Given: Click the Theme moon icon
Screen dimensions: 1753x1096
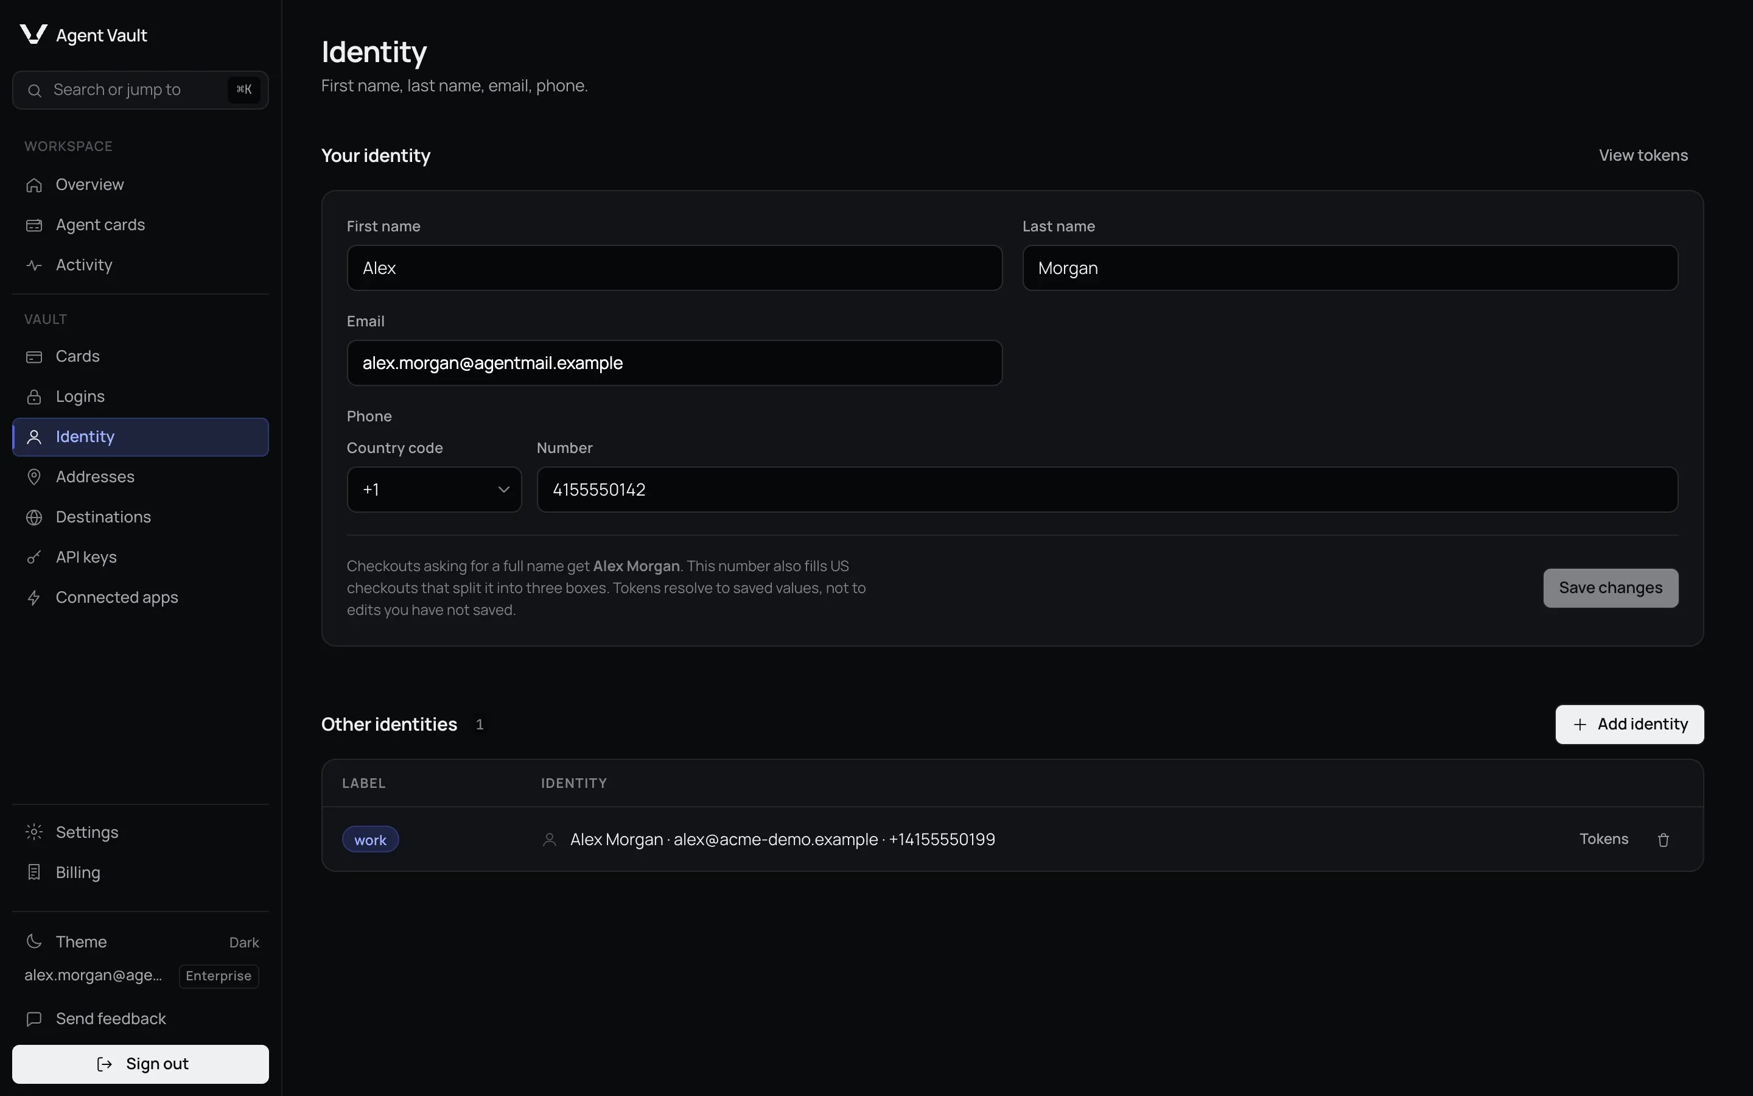Looking at the screenshot, I should coord(34,941).
